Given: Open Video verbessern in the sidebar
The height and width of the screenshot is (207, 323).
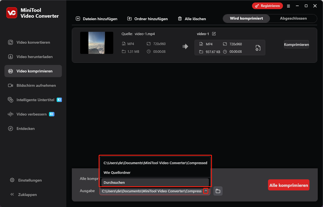Looking at the screenshot, I should (x=33, y=114).
